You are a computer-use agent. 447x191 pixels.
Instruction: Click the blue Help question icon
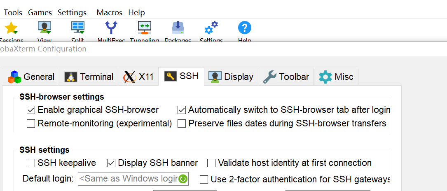coord(245,28)
